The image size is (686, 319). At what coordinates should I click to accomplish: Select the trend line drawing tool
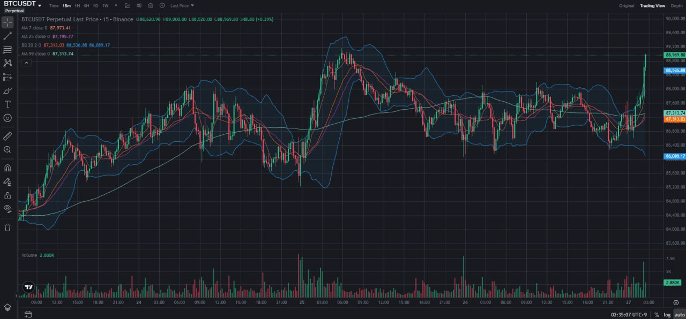click(x=8, y=36)
